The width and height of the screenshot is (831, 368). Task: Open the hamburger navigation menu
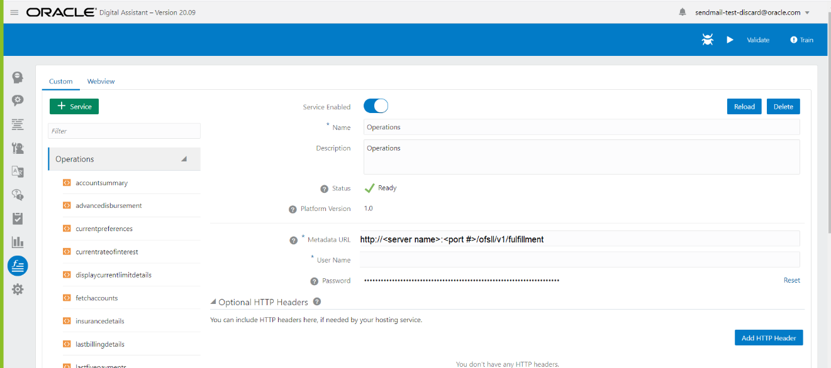coord(14,13)
